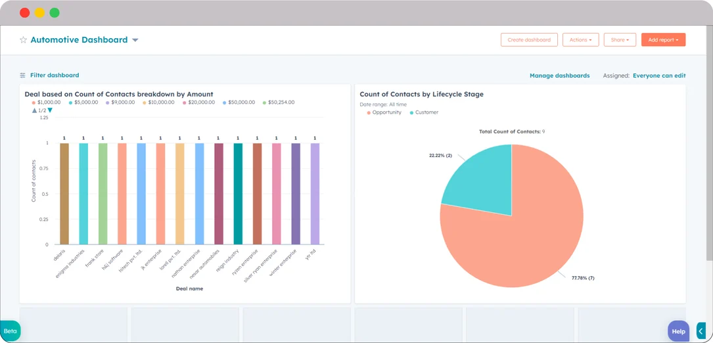Click the enigma industries bar

coord(83,194)
